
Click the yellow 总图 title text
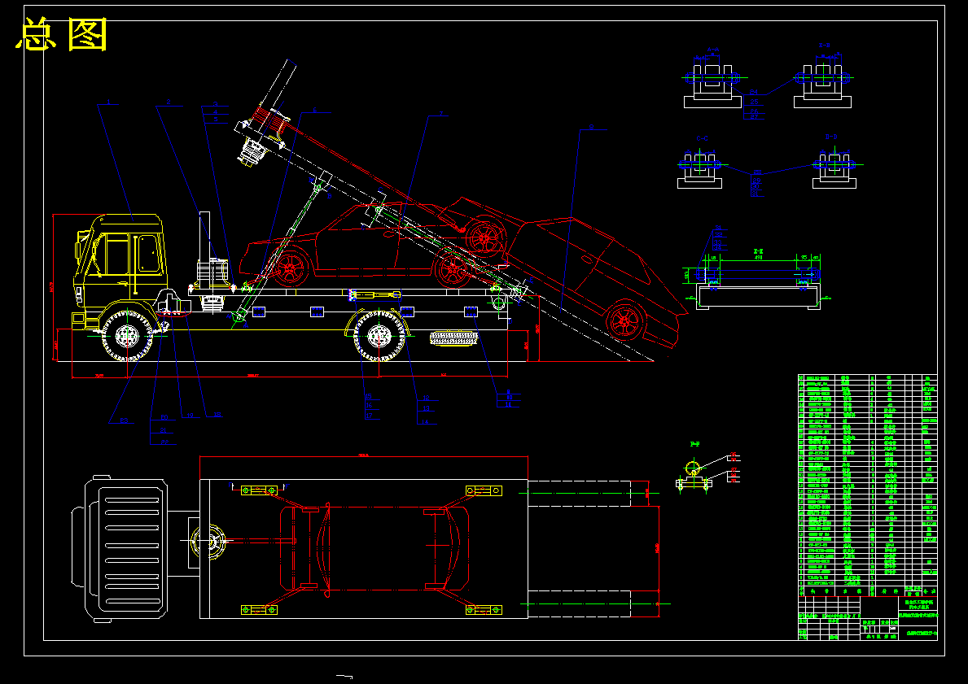62,34
